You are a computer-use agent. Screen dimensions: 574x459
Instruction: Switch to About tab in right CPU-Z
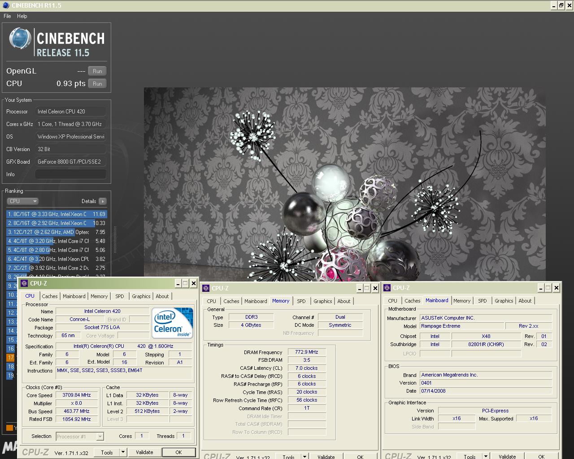click(525, 301)
